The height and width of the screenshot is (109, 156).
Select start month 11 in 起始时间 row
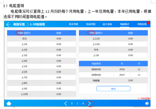(139, 69)
